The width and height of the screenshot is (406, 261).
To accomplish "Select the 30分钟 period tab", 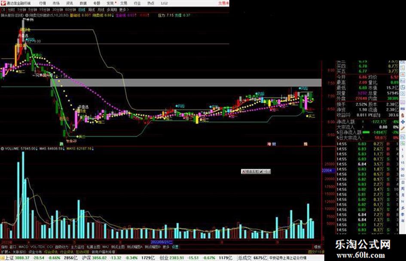I will pyautogui.click(x=57, y=10).
